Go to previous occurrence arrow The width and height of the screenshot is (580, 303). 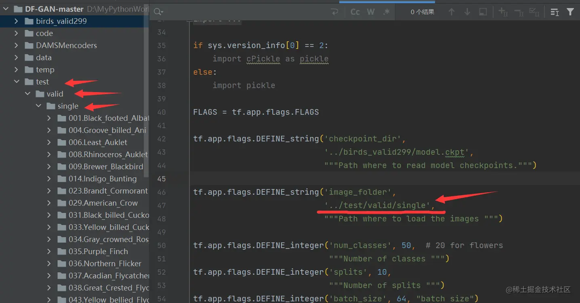pyautogui.click(x=452, y=12)
